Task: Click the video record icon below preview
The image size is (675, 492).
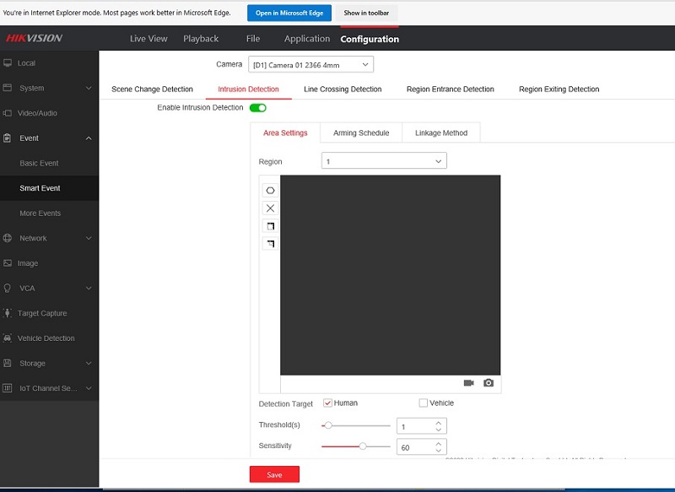Action: point(469,383)
